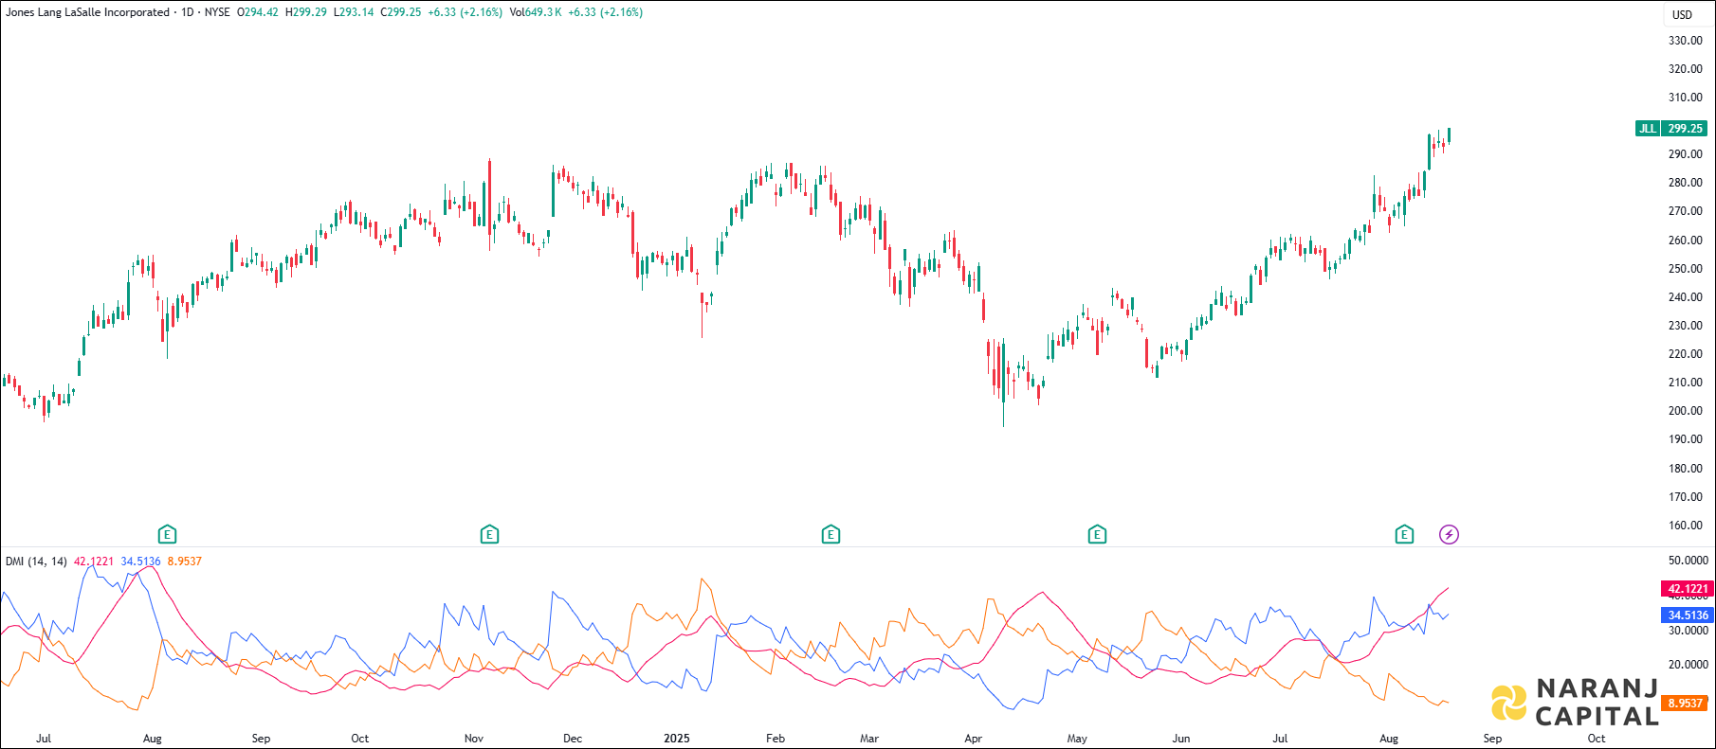Click the Nov label on time axis
1716x749 pixels.
[474, 739]
